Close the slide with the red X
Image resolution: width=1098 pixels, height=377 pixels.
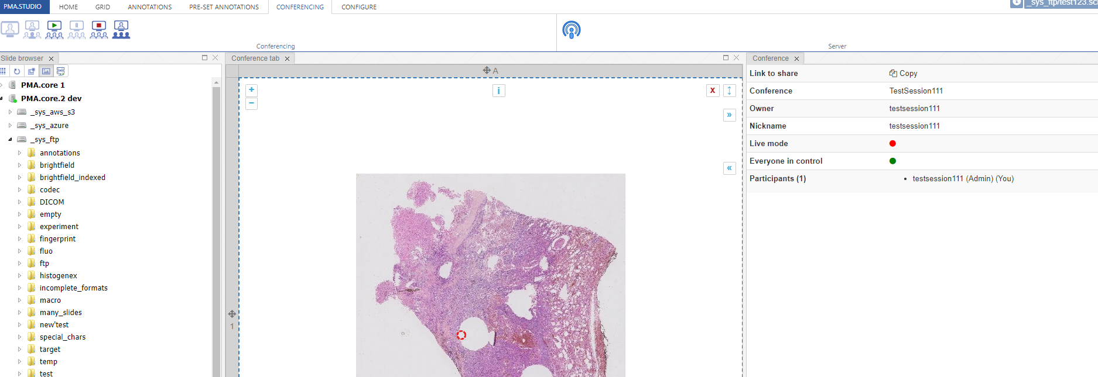pos(712,91)
